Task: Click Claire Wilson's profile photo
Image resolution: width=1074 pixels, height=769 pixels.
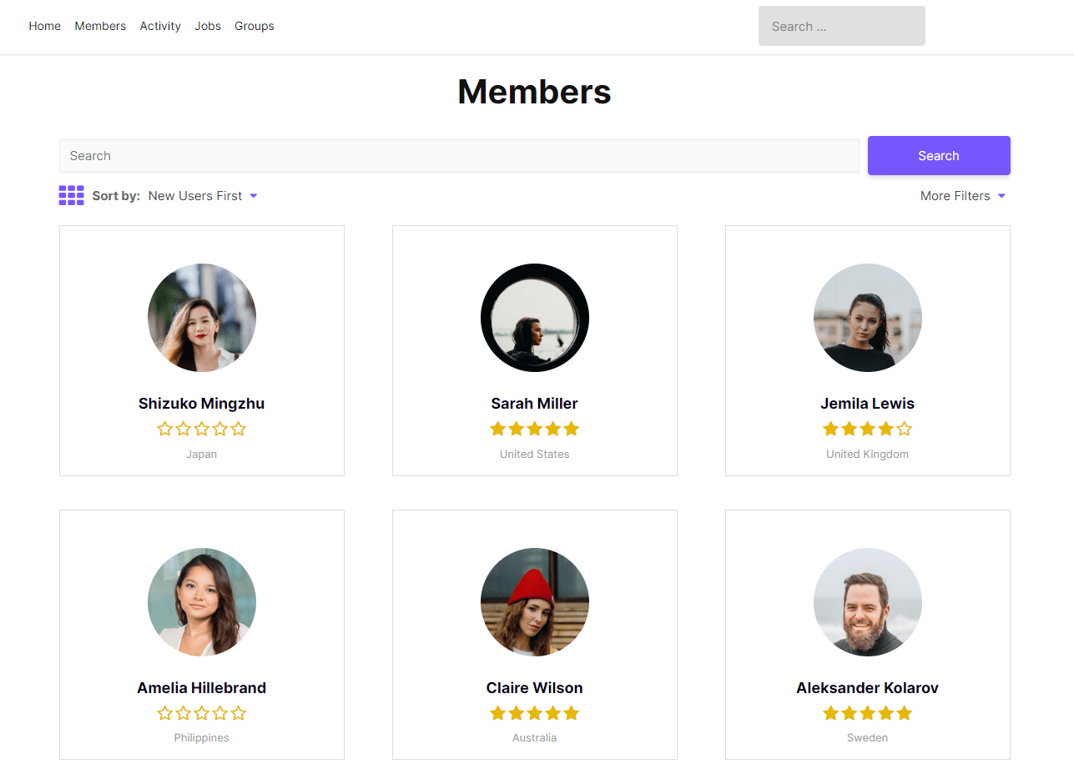Action: (534, 601)
